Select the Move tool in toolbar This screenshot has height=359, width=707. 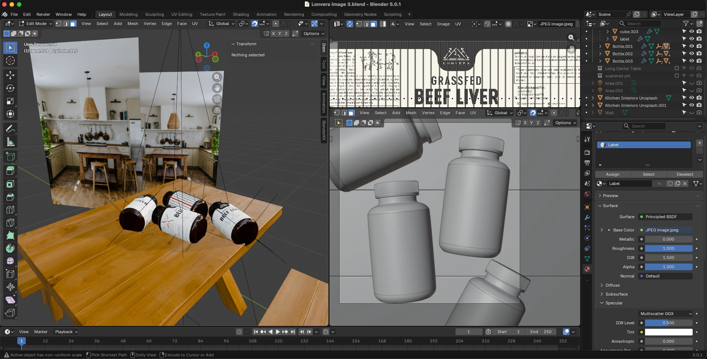coord(10,75)
